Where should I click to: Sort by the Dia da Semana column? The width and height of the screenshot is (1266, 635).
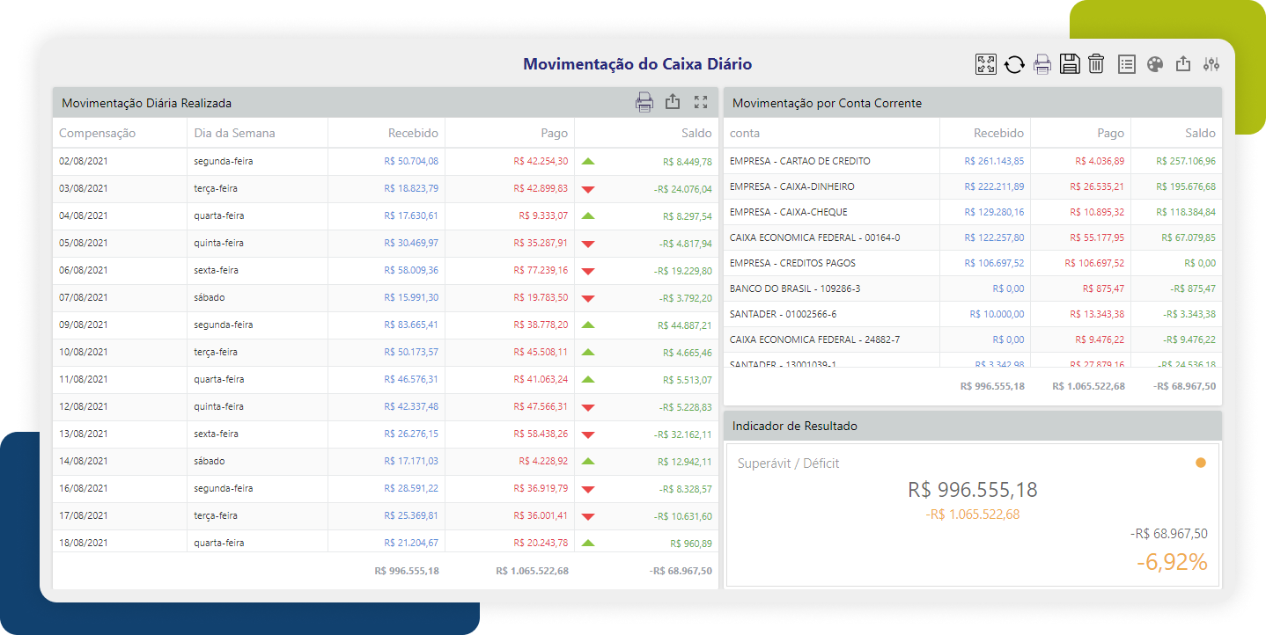coord(234,133)
